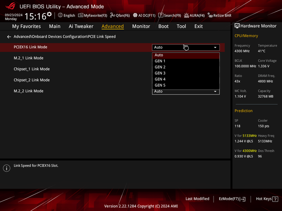Image resolution: width=282 pixels, height=211 pixels.
Task: Select the PCIEX16 Link Mode row label
Action: 30,47
